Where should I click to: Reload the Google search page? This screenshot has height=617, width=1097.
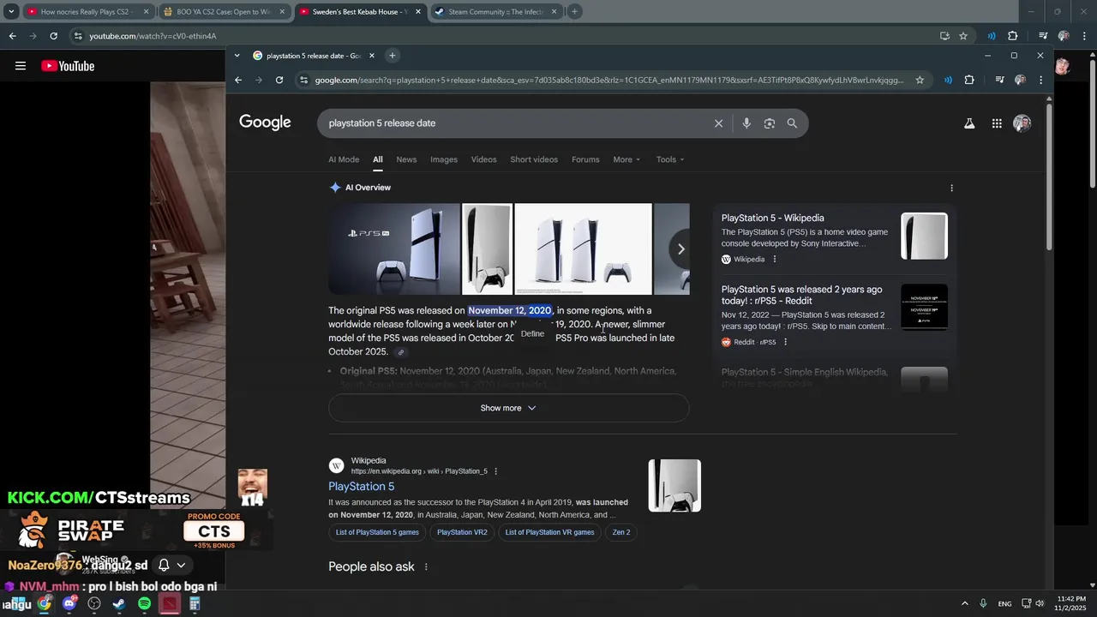279,80
